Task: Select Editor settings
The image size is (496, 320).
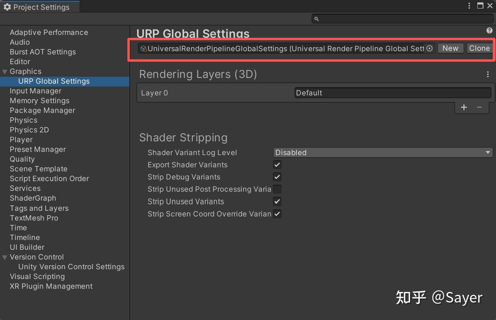Action: [x=20, y=62]
